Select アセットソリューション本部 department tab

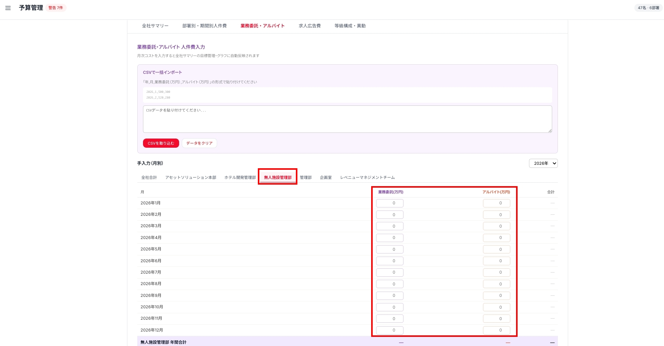pyautogui.click(x=191, y=177)
